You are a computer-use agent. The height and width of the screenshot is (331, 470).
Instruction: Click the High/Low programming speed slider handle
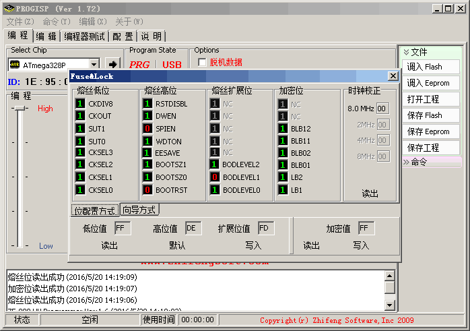[20, 108]
